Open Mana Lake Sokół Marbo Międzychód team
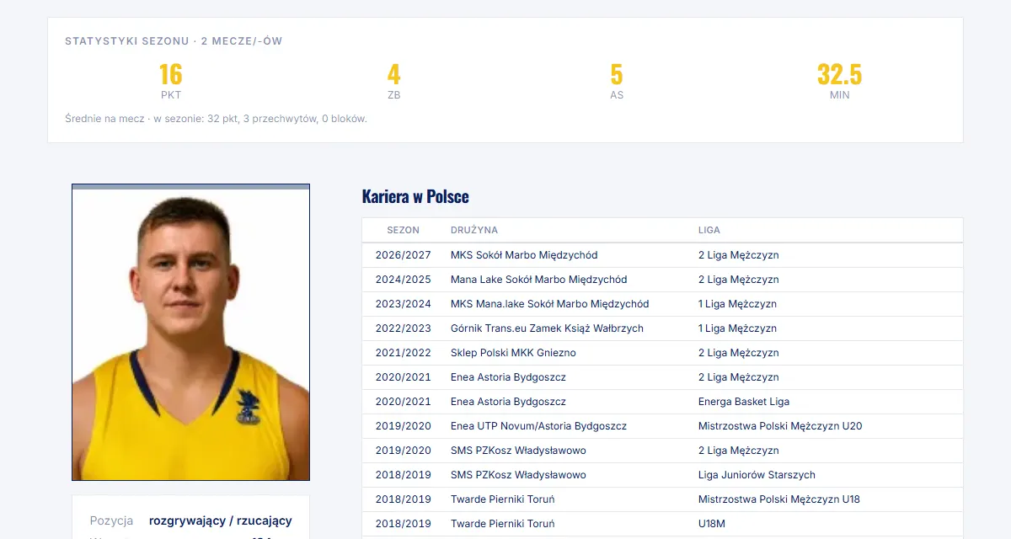The width and height of the screenshot is (1011, 539). 539,280
